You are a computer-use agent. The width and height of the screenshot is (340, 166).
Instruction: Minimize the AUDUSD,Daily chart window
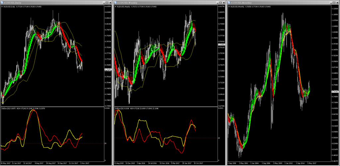pos(104,3)
